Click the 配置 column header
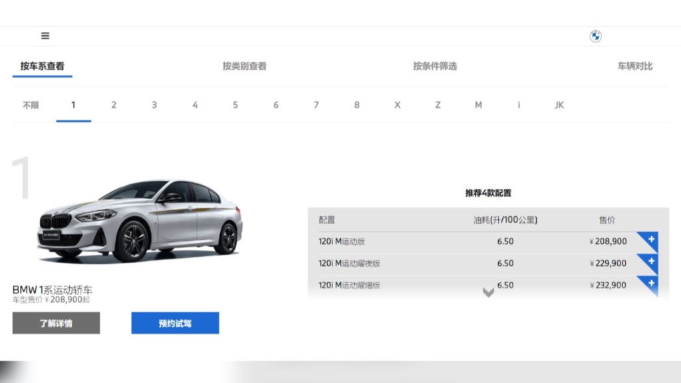Screen dimensions: 681x383 click(327, 220)
